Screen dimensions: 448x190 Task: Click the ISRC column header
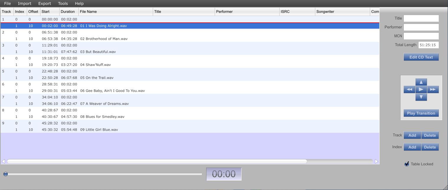(297, 12)
